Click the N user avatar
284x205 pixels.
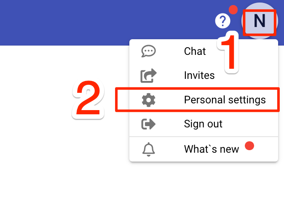(x=260, y=21)
